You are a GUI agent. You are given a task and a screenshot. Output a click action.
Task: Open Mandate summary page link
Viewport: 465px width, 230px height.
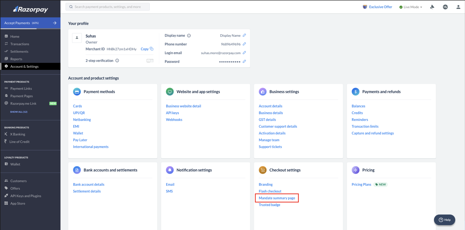coord(277,198)
